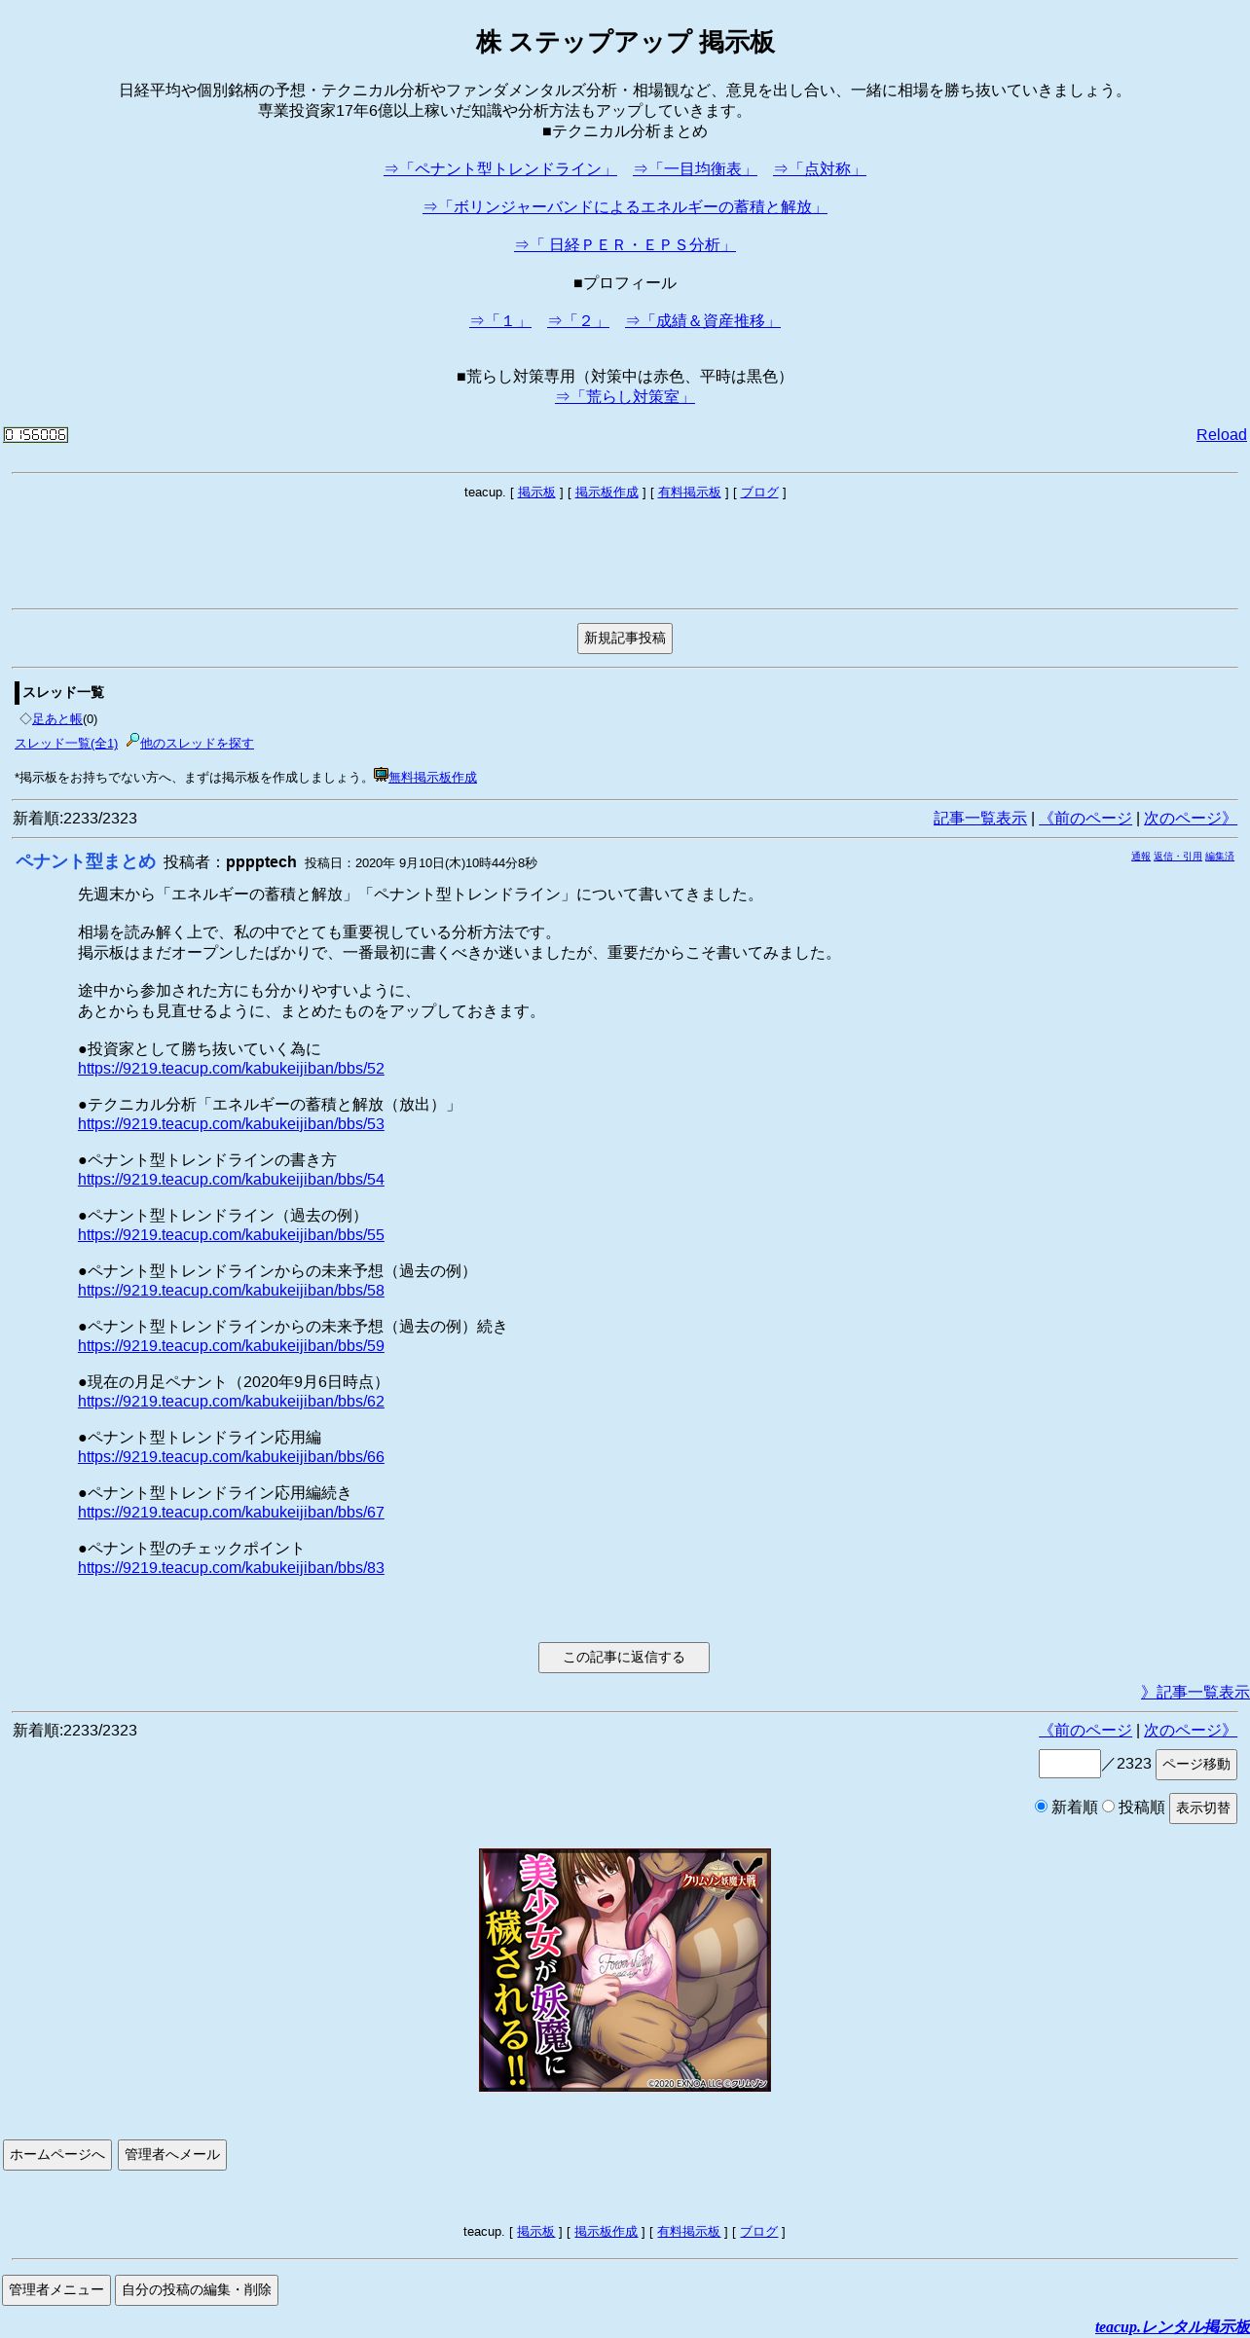Open the bbs/66 article link
The image size is (1250, 2338).
pyautogui.click(x=231, y=1457)
